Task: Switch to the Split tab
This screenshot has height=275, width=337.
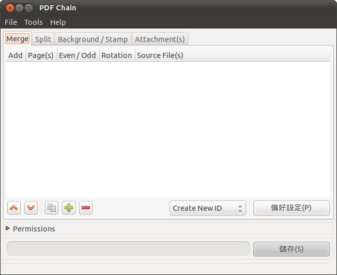Action: pyautogui.click(x=43, y=39)
